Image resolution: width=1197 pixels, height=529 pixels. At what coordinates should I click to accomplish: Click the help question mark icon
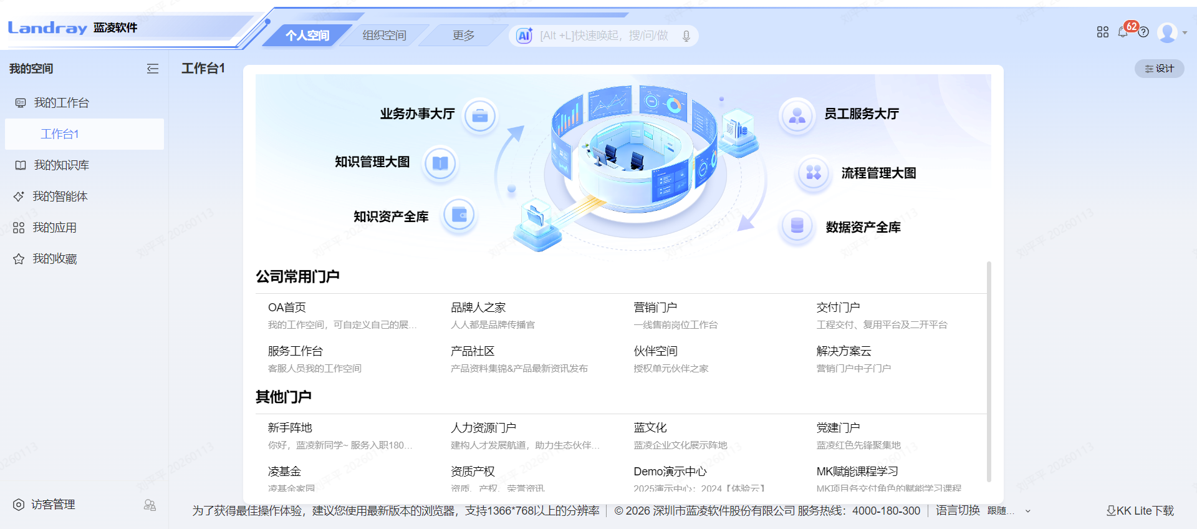(x=1143, y=32)
